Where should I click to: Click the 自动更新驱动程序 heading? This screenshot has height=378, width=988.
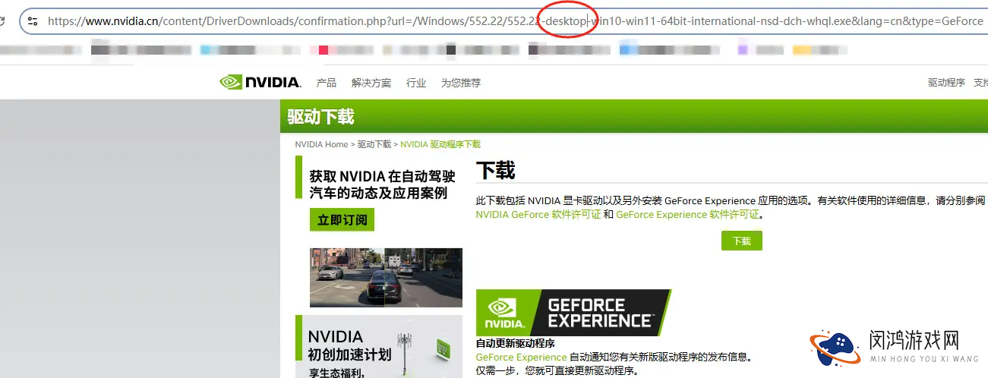[516, 344]
